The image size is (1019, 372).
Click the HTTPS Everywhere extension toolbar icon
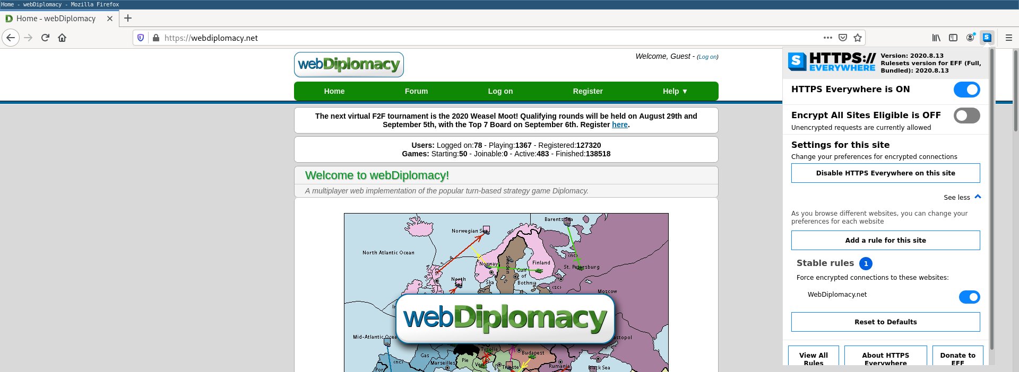(x=987, y=38)
